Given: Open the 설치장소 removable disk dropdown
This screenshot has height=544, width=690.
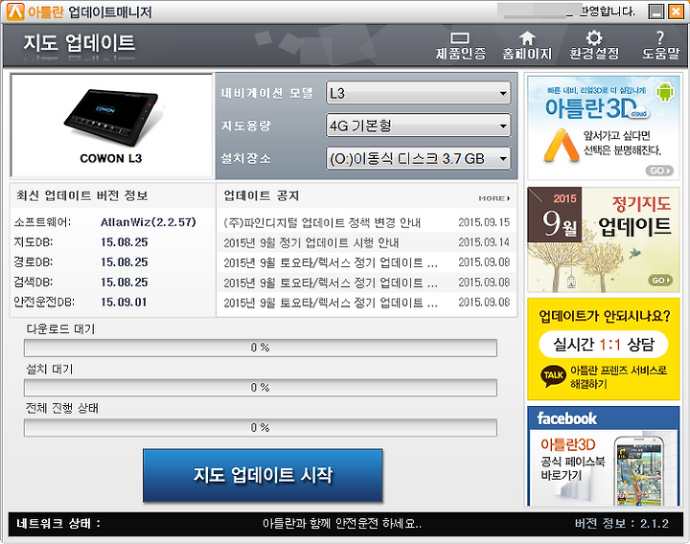Looking at the screenshot, I should point(418,158).
